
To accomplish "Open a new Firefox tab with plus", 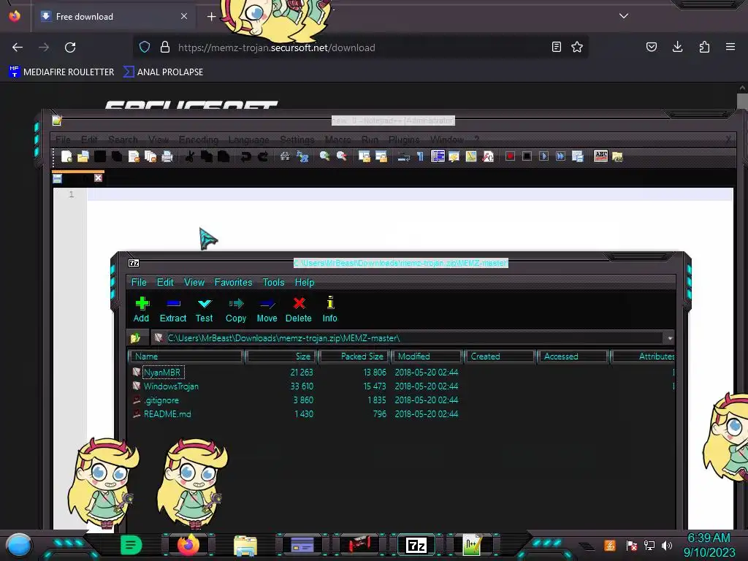I will (211, 17).
